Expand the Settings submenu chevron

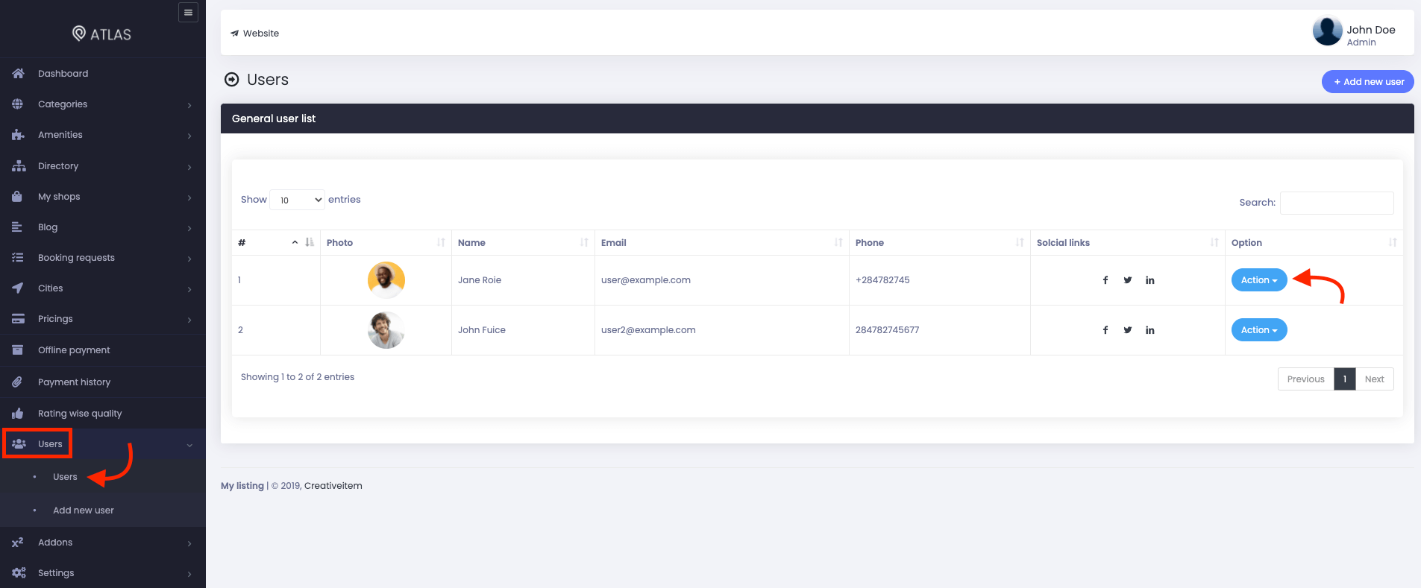coord(189,574)
